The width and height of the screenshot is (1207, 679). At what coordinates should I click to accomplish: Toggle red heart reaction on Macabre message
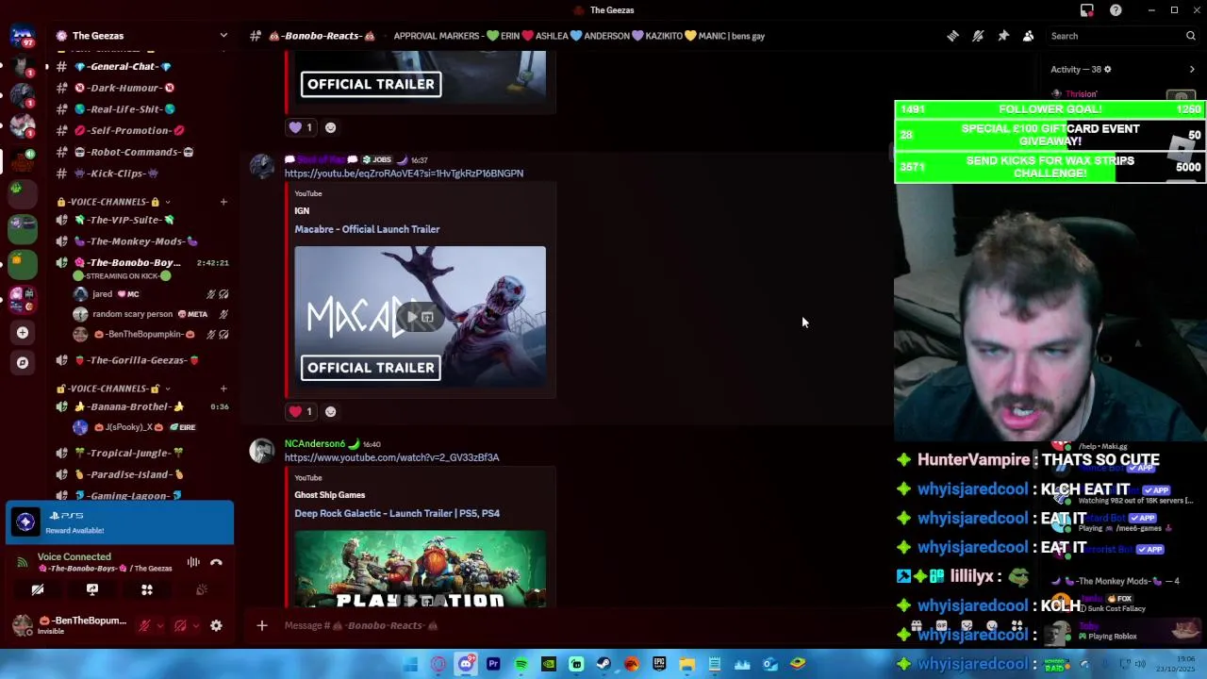(x=301, y=411)
